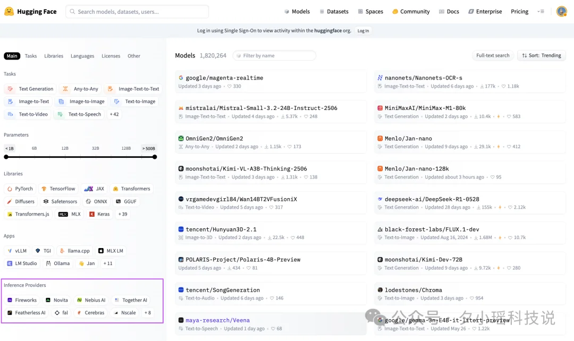Select the MLX LM app filter
The image size is (574, 341).
coord(111,251)
